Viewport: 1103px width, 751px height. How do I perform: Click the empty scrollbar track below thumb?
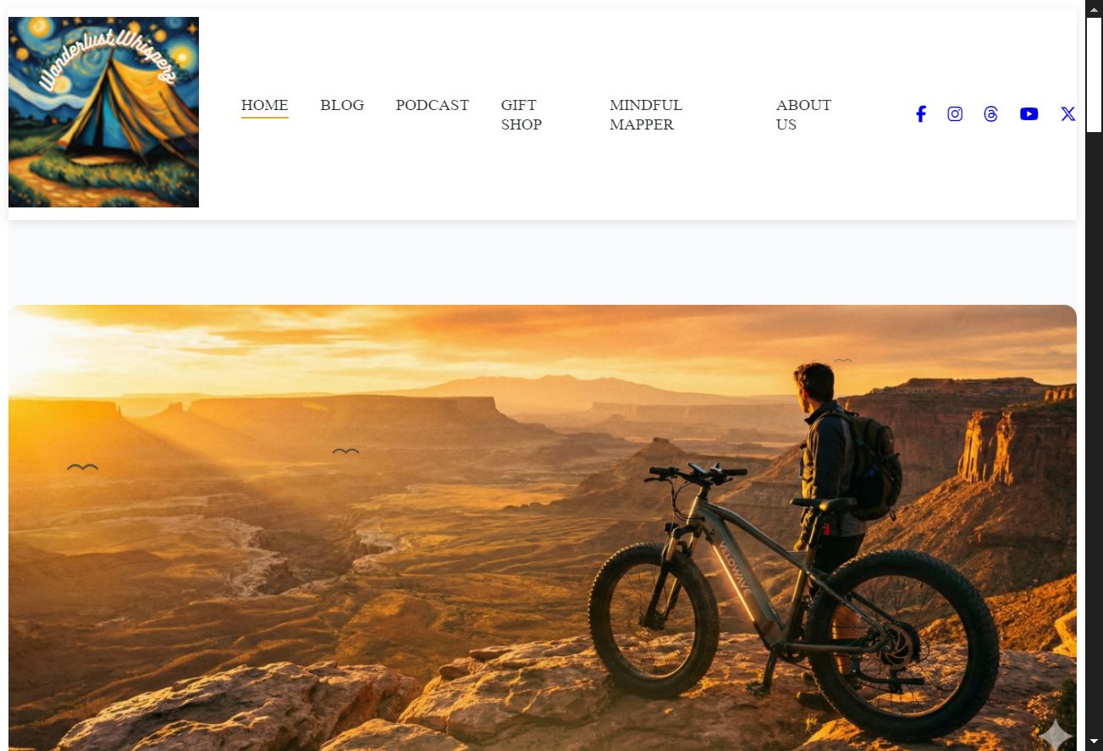[1094, 432]
